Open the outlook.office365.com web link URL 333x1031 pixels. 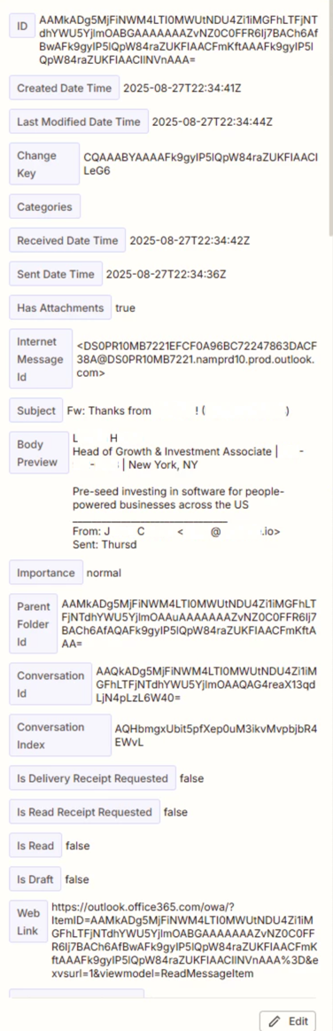[184, 940]
